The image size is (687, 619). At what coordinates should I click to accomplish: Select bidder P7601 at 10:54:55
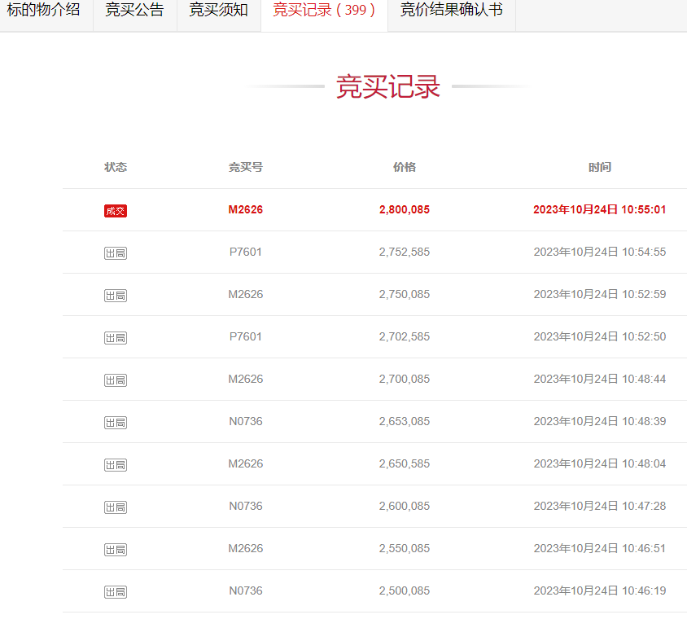[x=246, y=252]
